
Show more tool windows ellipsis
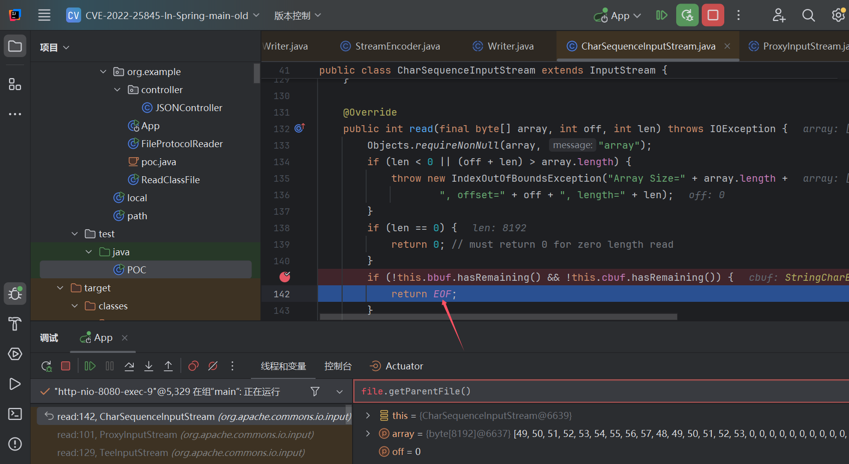(x=15, y=114)
